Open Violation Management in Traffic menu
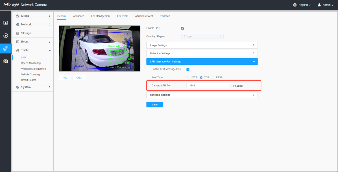The height and width of the screenshot is (172, 338). point(33,69)
